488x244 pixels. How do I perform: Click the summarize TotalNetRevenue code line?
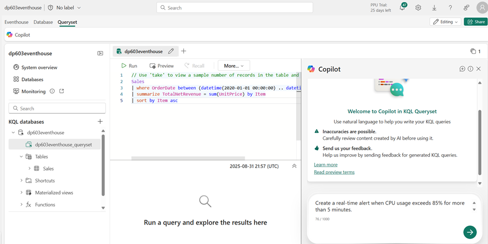click(198, 94)
